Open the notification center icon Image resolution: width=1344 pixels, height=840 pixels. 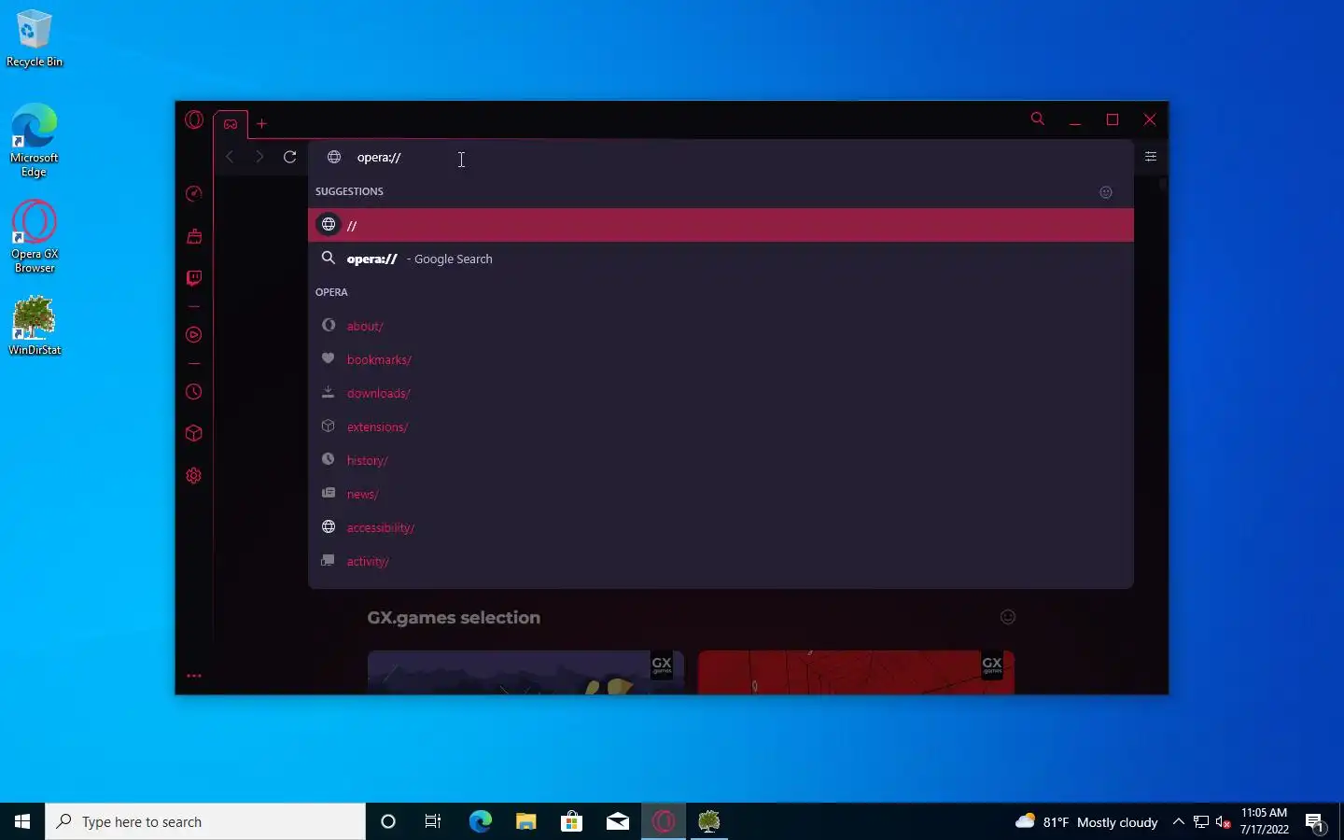[1315, 821]
